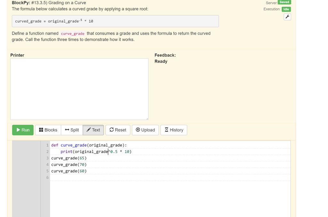Open the Split view editor mode
Viewport: 328px width, 217px height.
(72, 130)
